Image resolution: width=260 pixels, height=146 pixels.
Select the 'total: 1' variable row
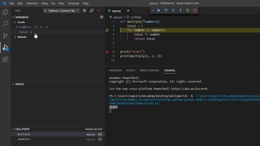tap(58, 32)
